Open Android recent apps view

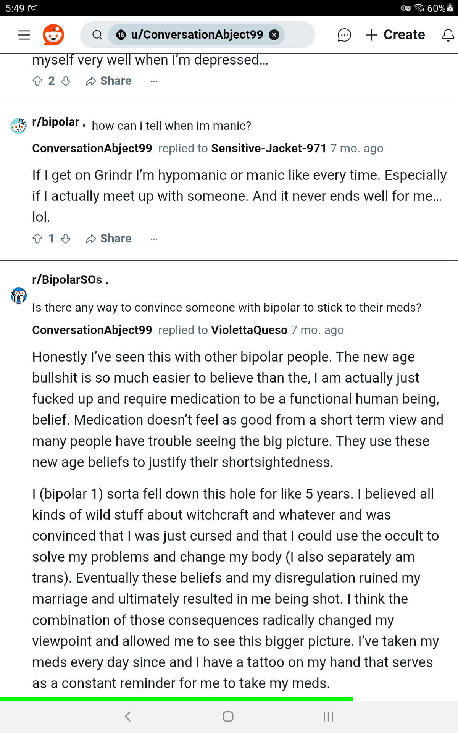[328, 717]
